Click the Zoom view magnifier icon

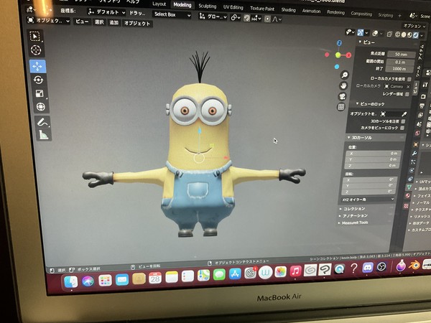coord(344,75)
